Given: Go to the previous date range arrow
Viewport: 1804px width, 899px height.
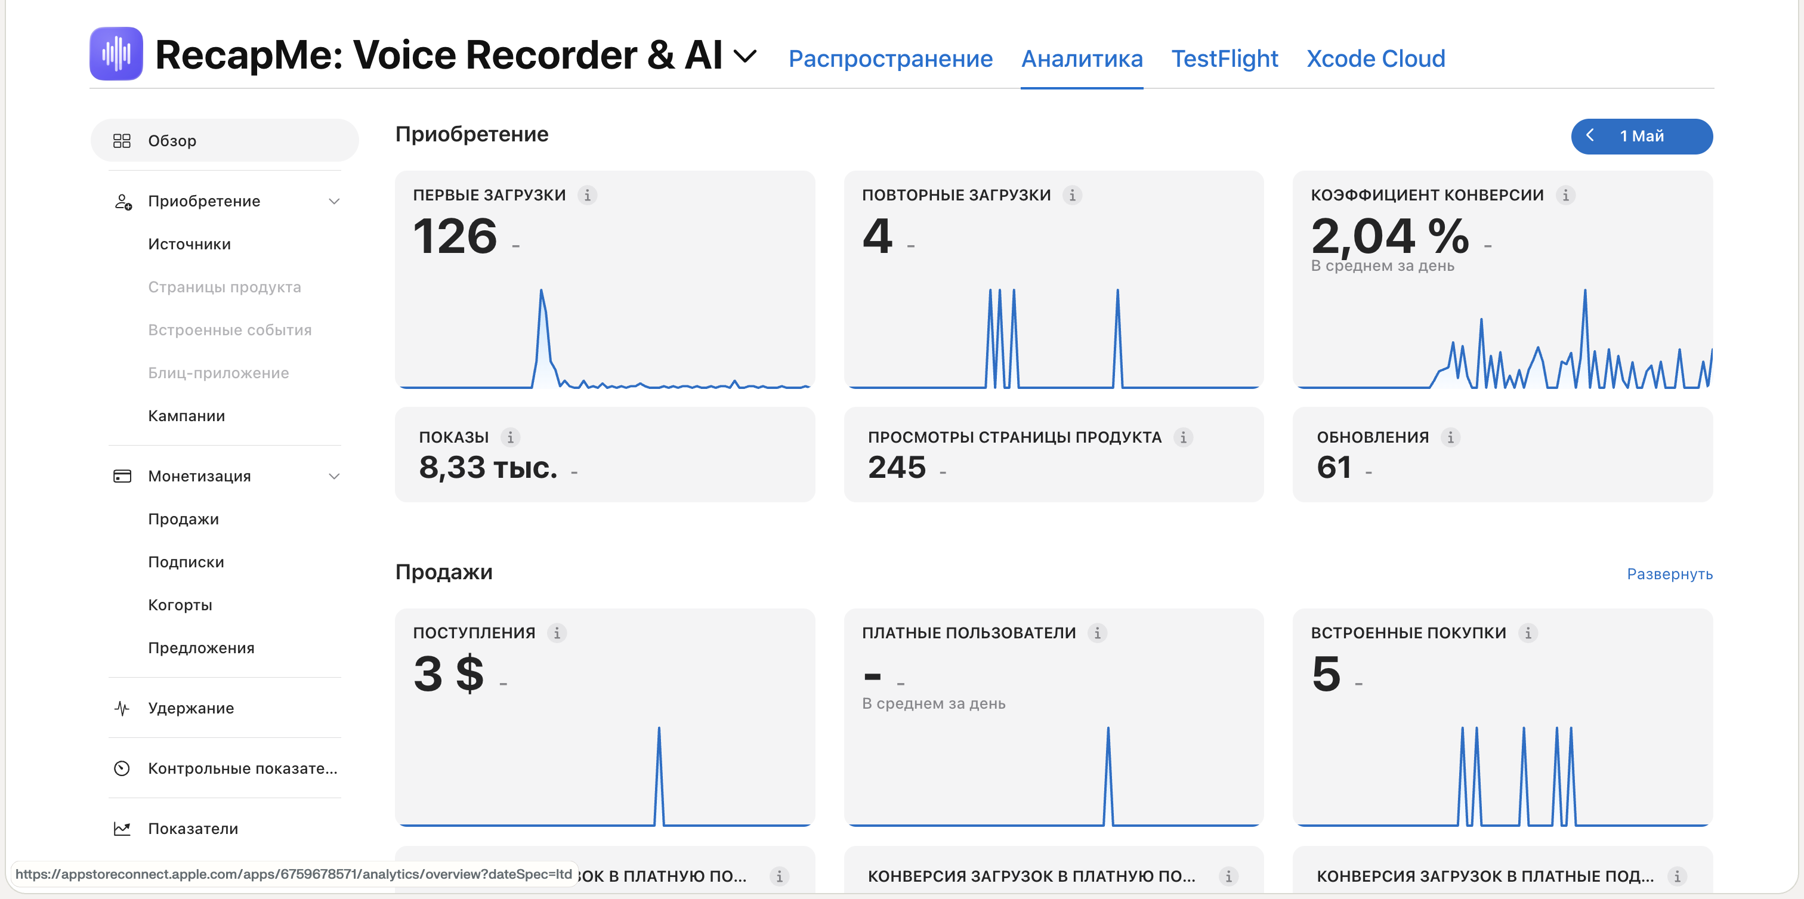Looking at the screenshot, I should click(x=1590, y=136).
